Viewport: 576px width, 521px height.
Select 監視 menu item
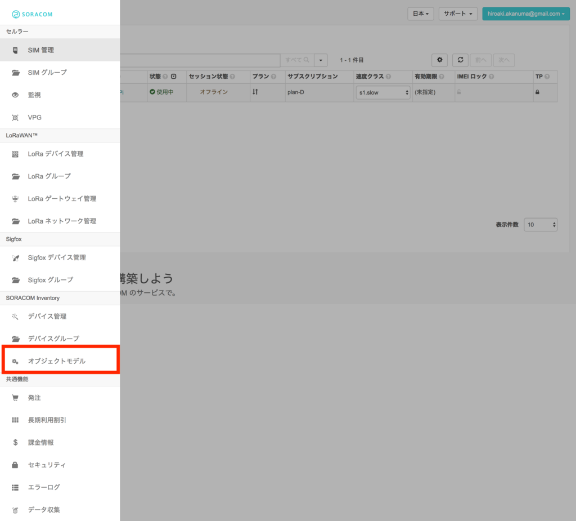coord(60,95)
